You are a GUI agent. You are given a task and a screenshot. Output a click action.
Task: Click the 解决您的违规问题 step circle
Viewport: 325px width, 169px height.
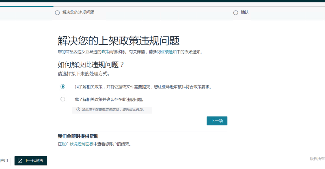(x=57, y=13)
